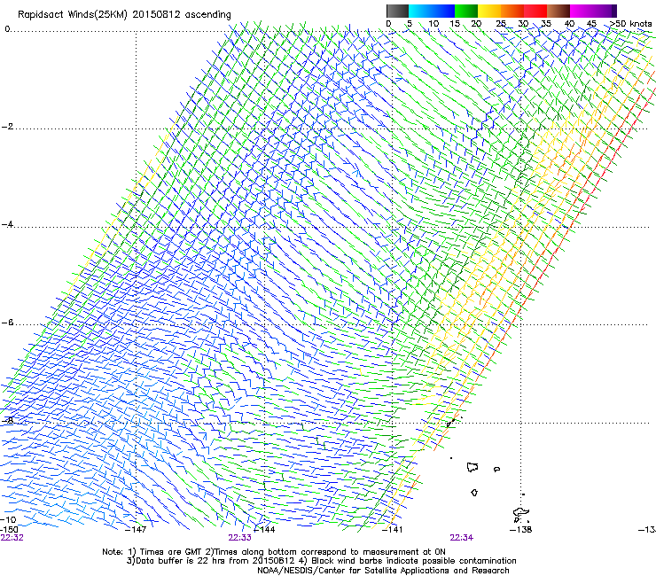Click the longitude label '-141'

(x=393, y=530)
